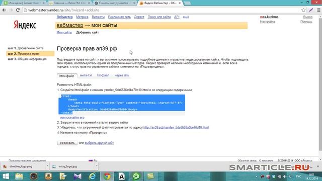The height and width of the screenshot is (181, 322).
Task: Select the 'мета-тэг' verification tab
Action: pyautogui.click(x=86, y=75)
